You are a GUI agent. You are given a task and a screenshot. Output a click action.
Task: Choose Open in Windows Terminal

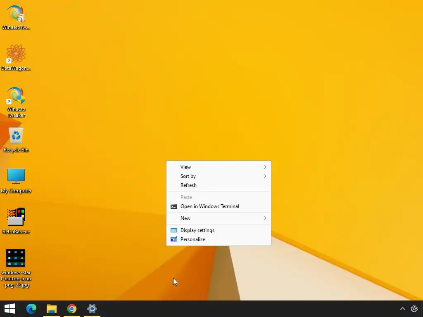[219, 206]
